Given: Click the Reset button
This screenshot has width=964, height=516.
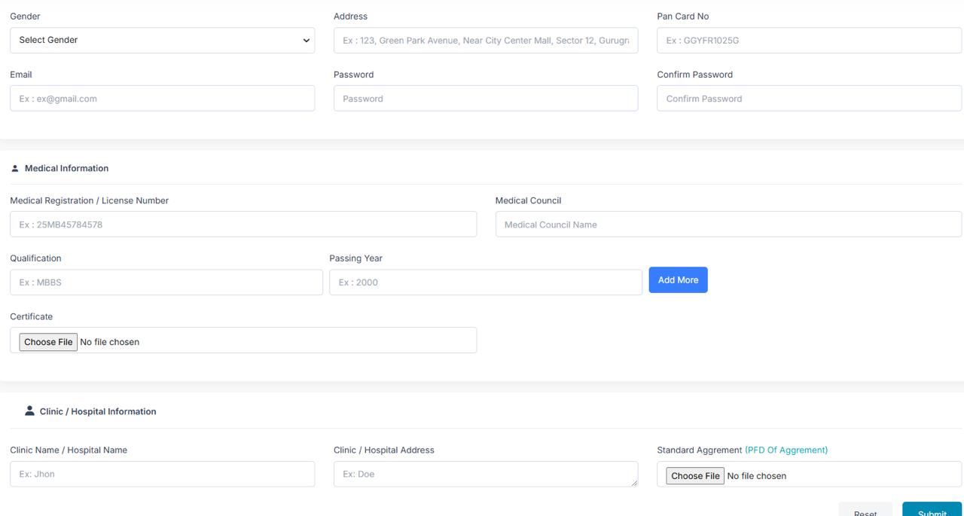Looking at the screenshot, I should (865, 510).
